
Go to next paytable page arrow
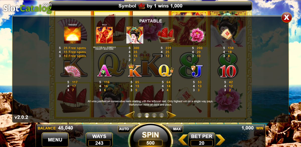coord(171,115)
